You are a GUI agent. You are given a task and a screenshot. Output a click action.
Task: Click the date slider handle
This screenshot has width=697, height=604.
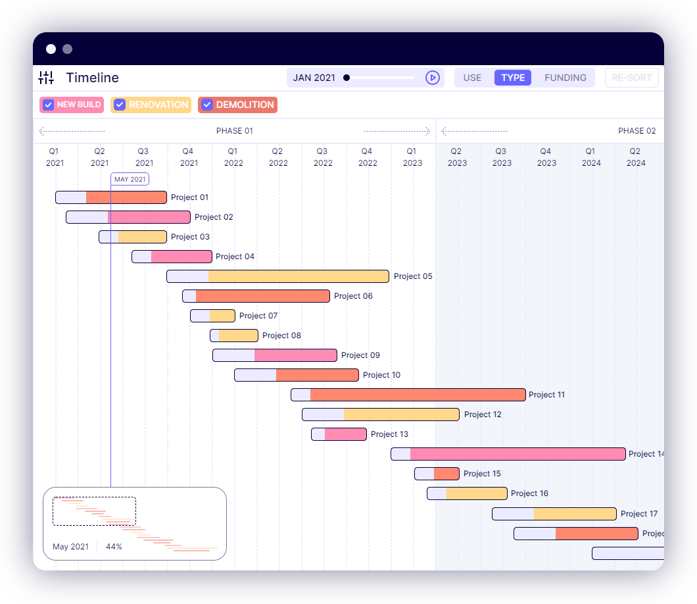(347, 78)
